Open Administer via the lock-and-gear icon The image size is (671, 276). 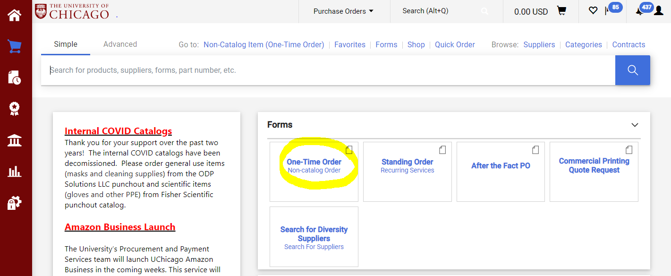[x=14, y=202]
